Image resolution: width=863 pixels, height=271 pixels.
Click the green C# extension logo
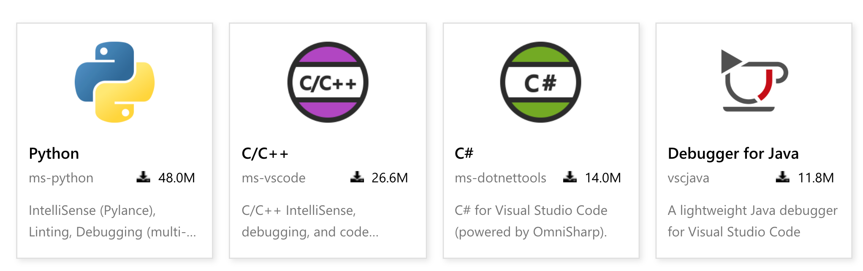[x=540, y=82]
